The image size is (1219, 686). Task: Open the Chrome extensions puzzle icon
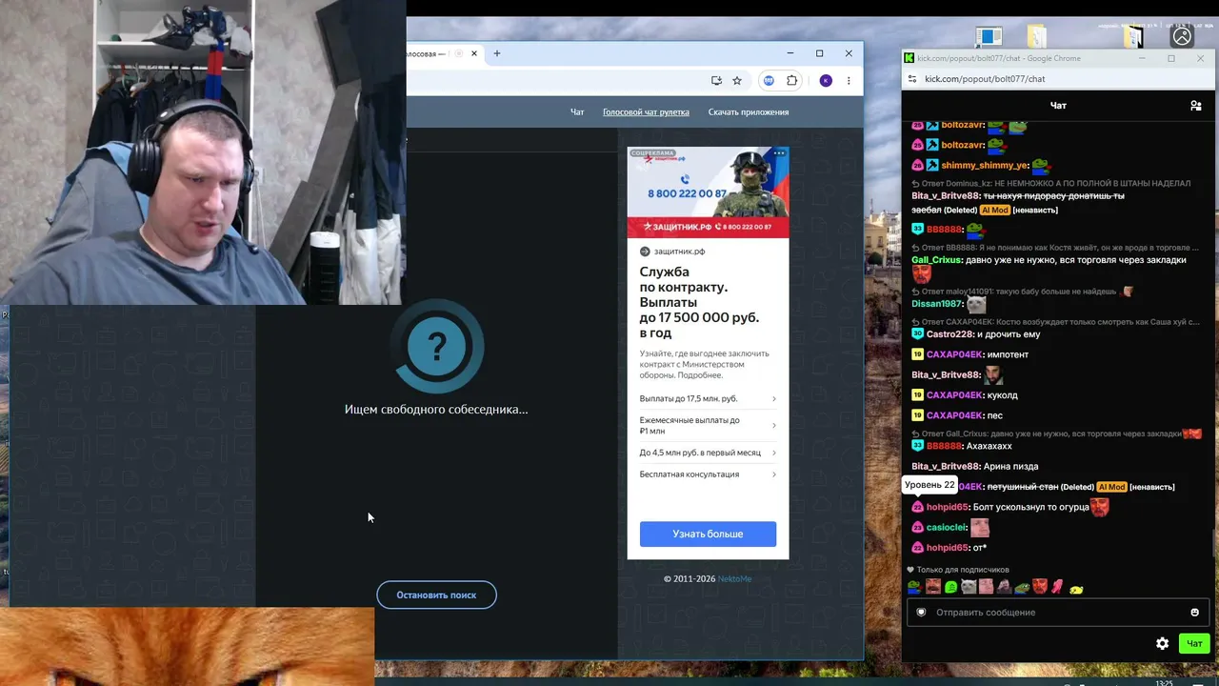(791, 81)
